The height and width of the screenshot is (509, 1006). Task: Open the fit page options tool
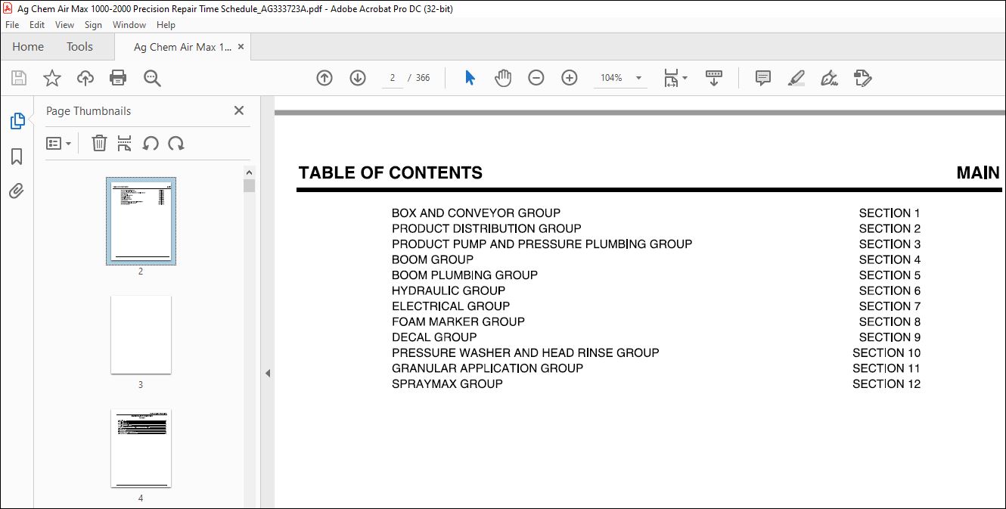[x=675, y=78]
